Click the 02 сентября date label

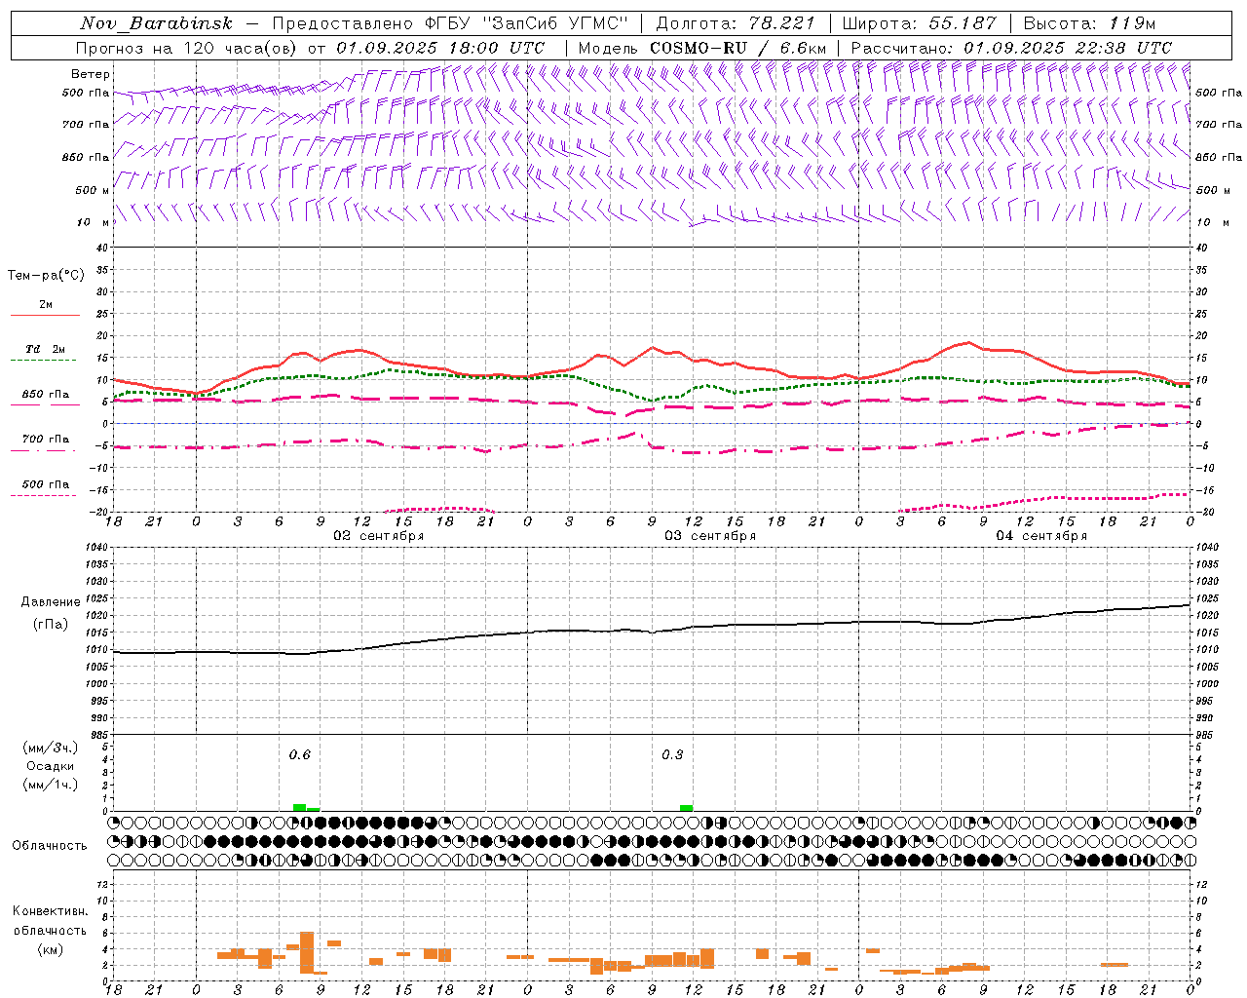pyautogui.click(x=378, y=536)
